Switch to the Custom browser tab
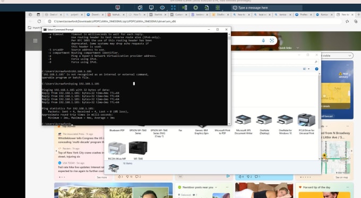Screen dimensions: 361x198 (x=179, y=14)
